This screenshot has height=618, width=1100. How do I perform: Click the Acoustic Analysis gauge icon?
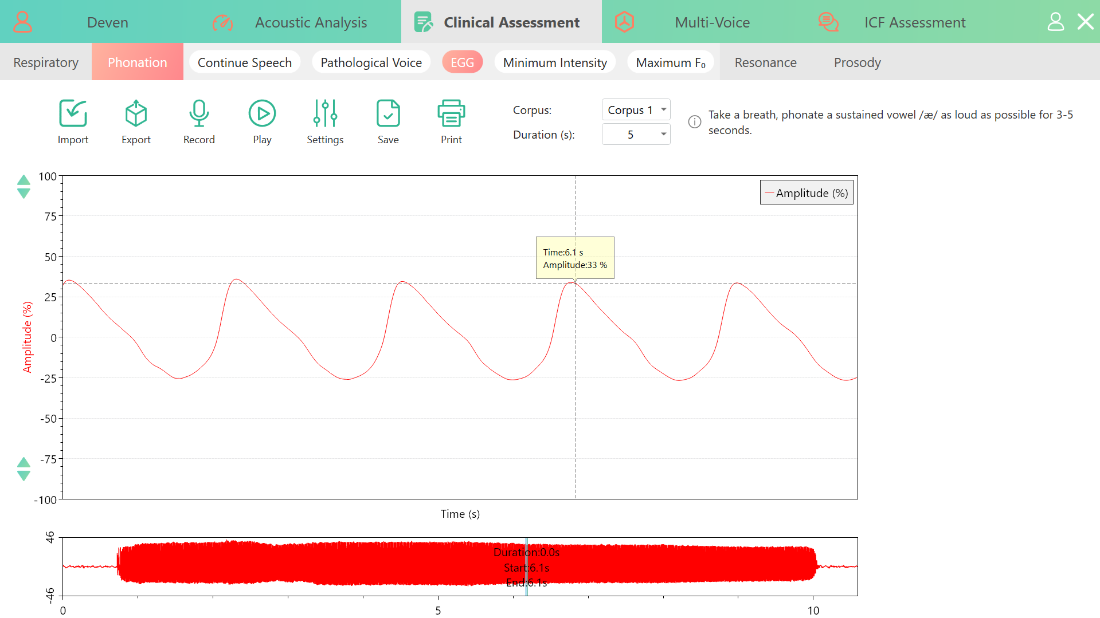[x=222, y=22]
